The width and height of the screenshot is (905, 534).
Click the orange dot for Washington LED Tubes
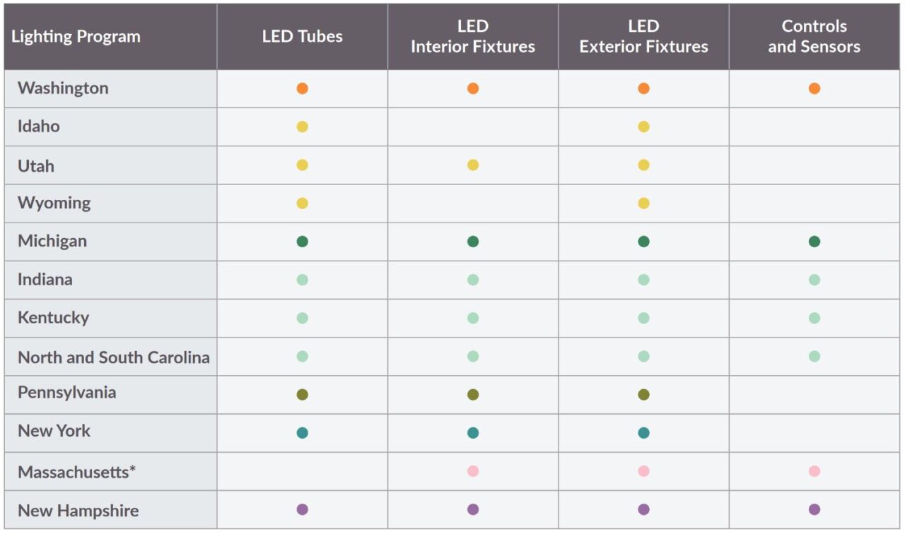pos(303,88)
